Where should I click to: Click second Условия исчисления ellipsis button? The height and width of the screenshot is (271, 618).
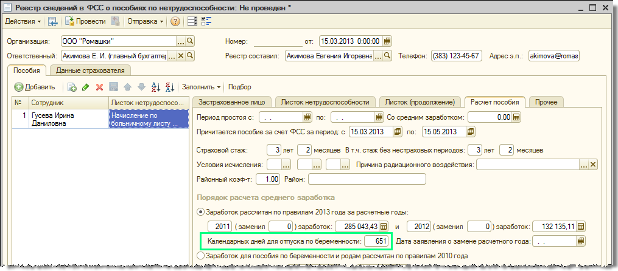[x=316, y=165]
